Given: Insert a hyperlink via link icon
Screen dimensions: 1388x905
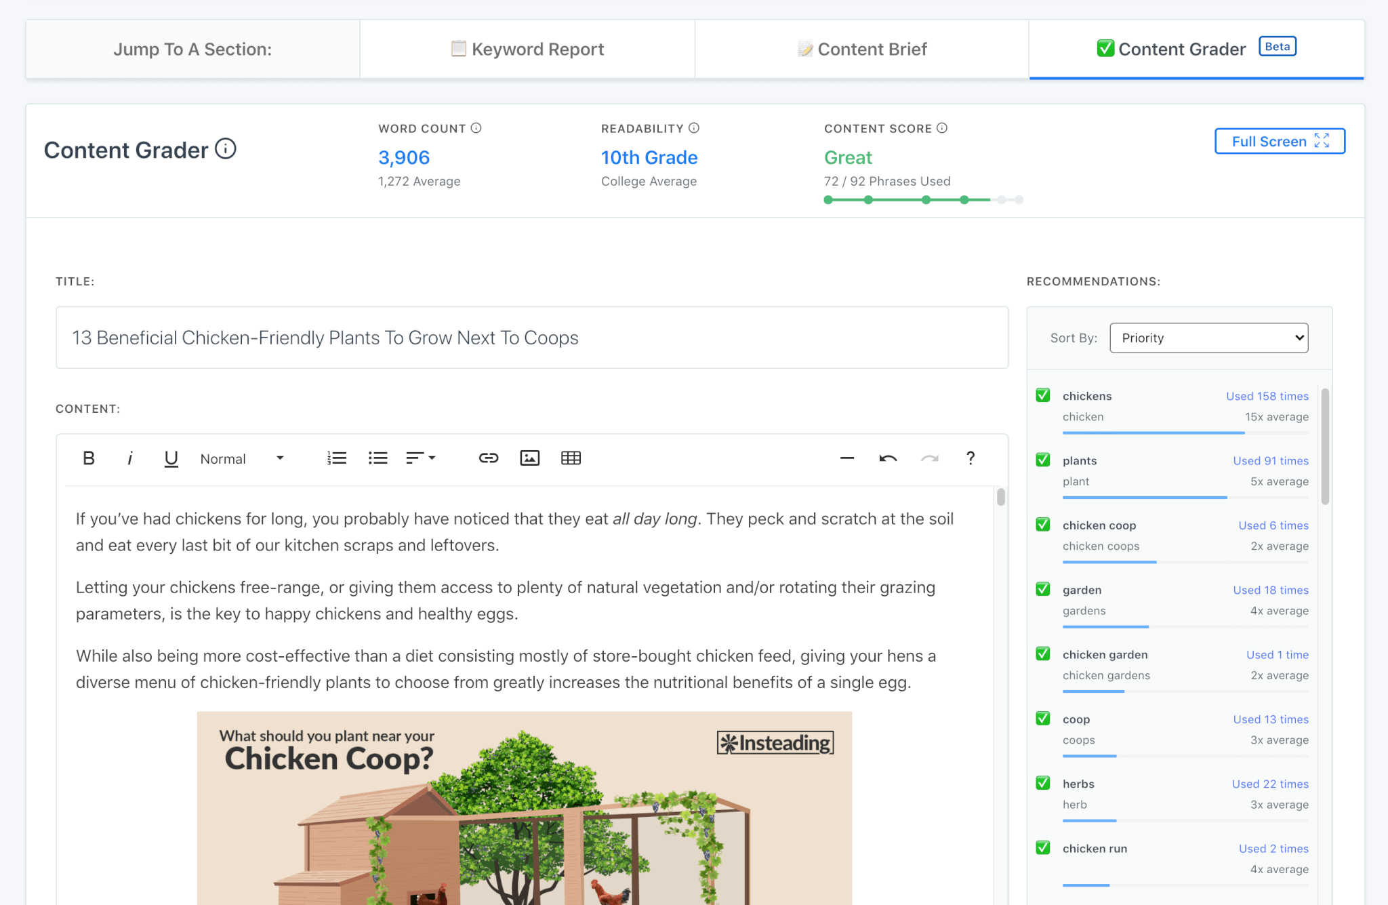Looking at the screenshot, I should coord(488,458).
